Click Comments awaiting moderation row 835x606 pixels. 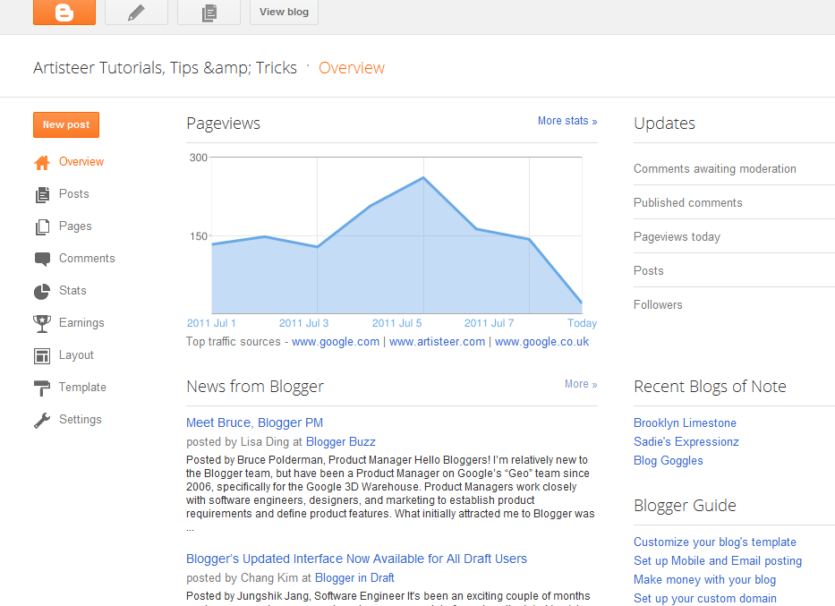[x=735, y=169]
